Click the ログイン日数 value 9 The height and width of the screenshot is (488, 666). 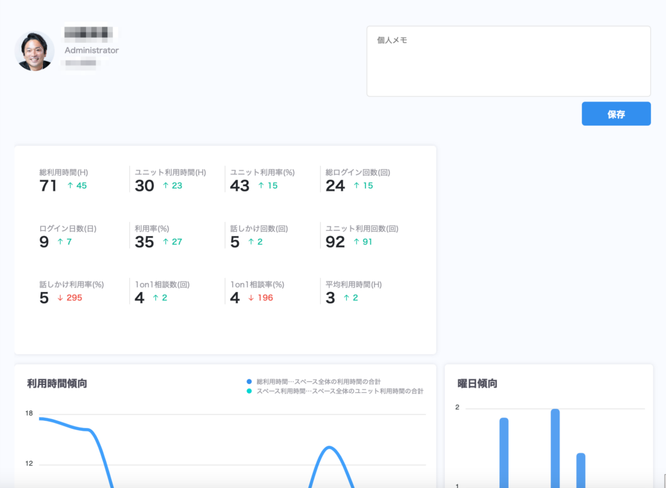(x=44, y=242)
